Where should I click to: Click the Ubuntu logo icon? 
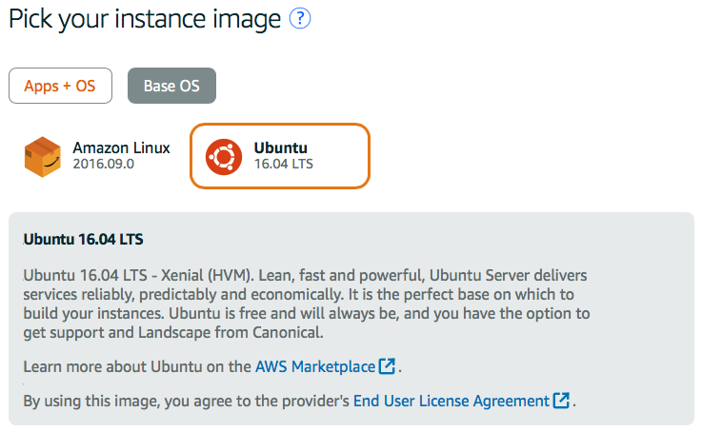224,156
